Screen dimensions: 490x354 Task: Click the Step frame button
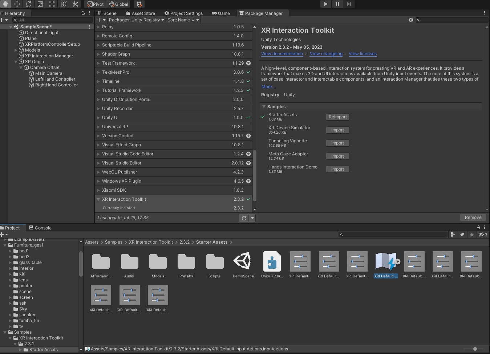[x=349, y=4]
